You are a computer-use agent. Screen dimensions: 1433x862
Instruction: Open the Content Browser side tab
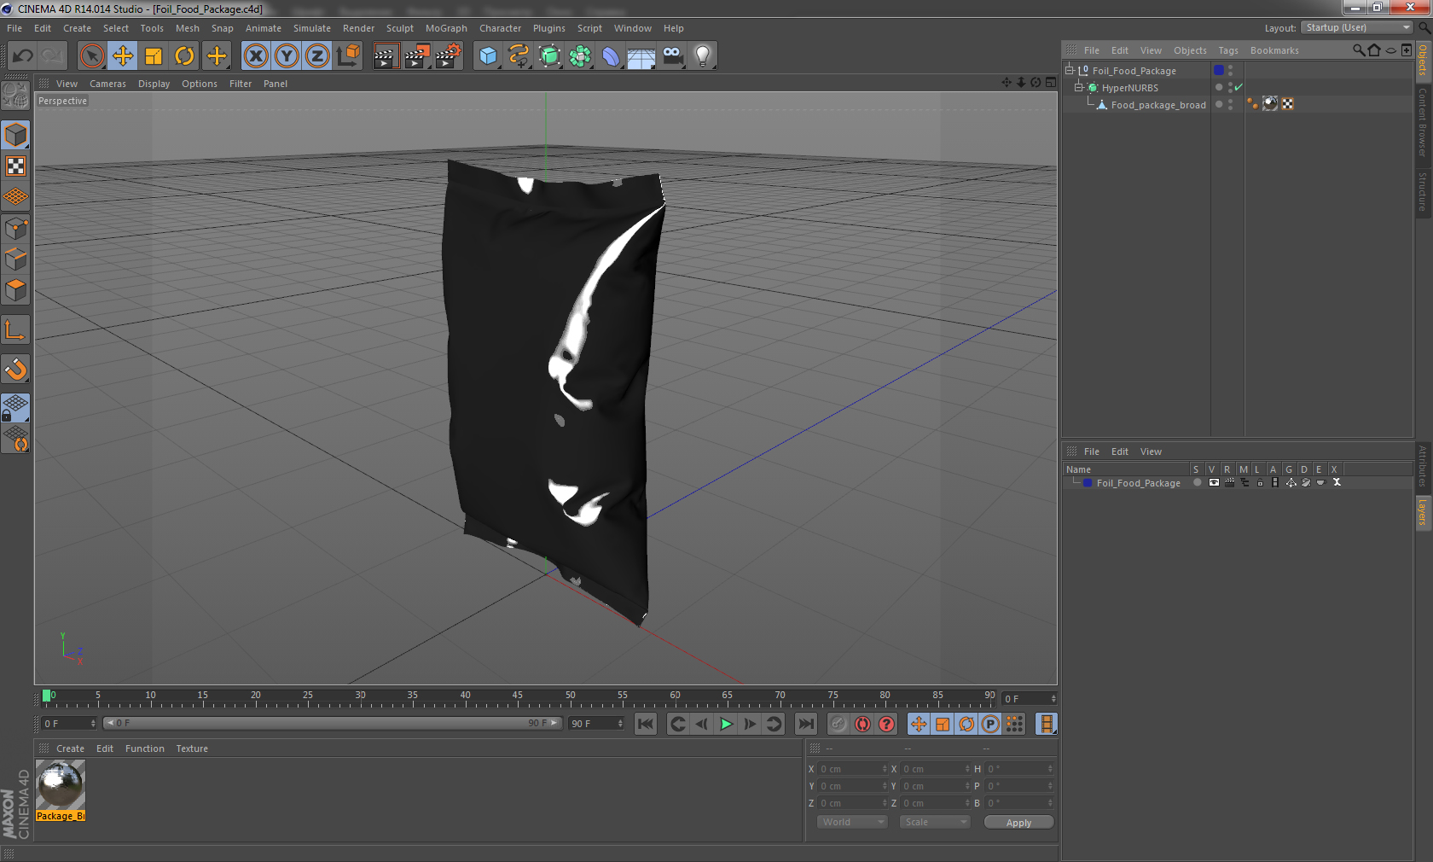(1424, 122)
